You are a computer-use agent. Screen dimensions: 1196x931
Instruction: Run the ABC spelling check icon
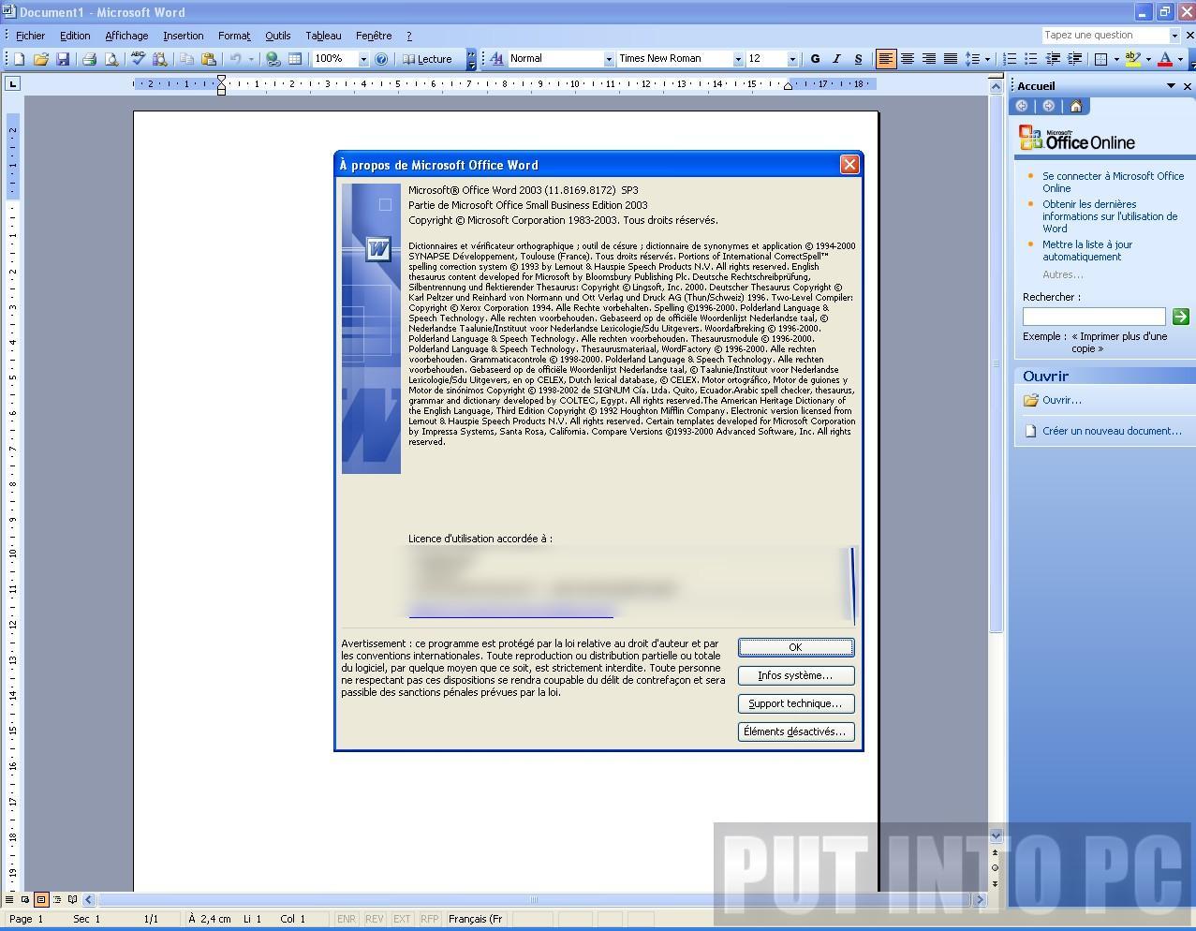(139, 59)
